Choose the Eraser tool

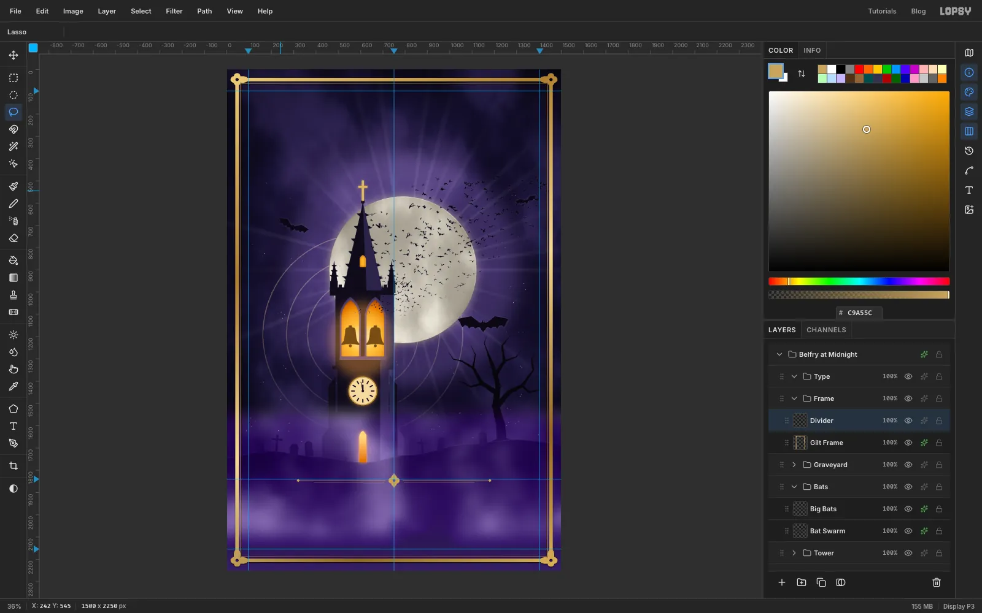[14, 238]
